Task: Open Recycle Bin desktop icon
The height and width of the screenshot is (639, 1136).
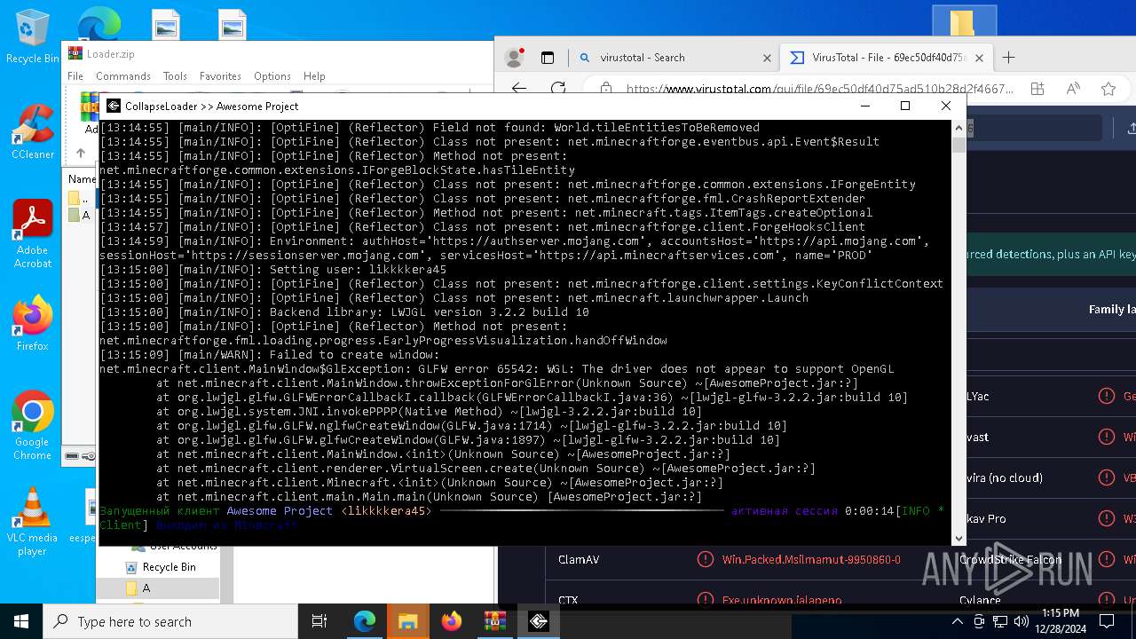Action: (x=32, y=36)
